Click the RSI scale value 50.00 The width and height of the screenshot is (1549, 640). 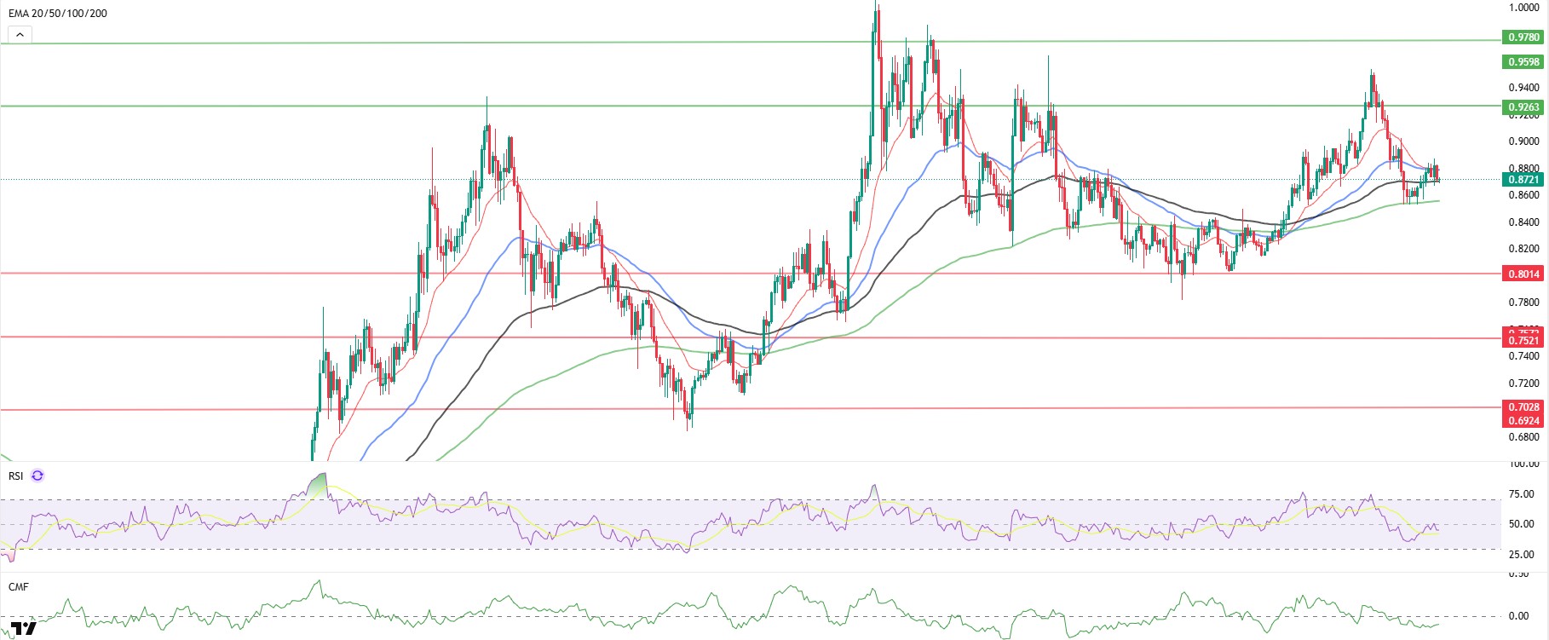(x=1521, y=524)
